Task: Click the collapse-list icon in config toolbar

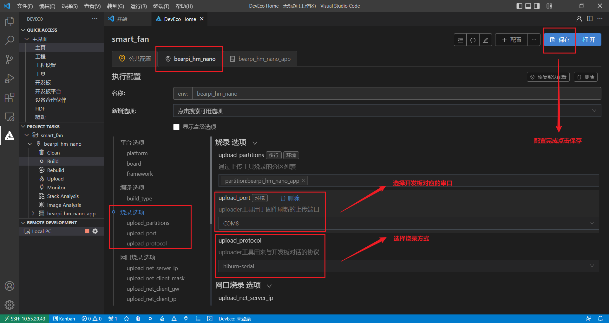Action: tap(460, 40)
